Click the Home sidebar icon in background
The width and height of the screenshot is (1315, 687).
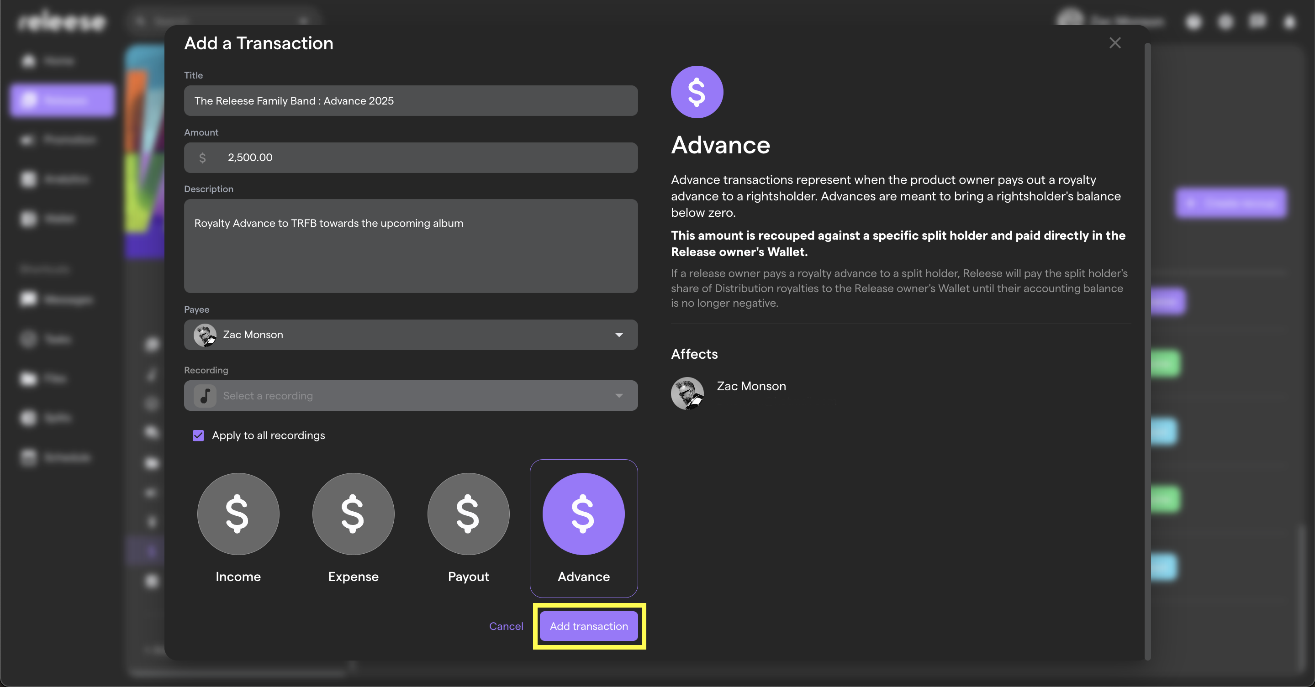click(29, 61)
